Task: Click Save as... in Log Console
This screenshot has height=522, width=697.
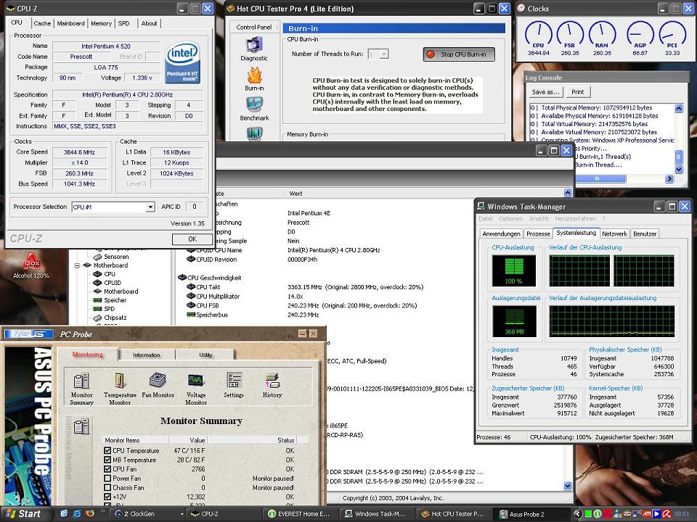Action: tap(545, 92)
